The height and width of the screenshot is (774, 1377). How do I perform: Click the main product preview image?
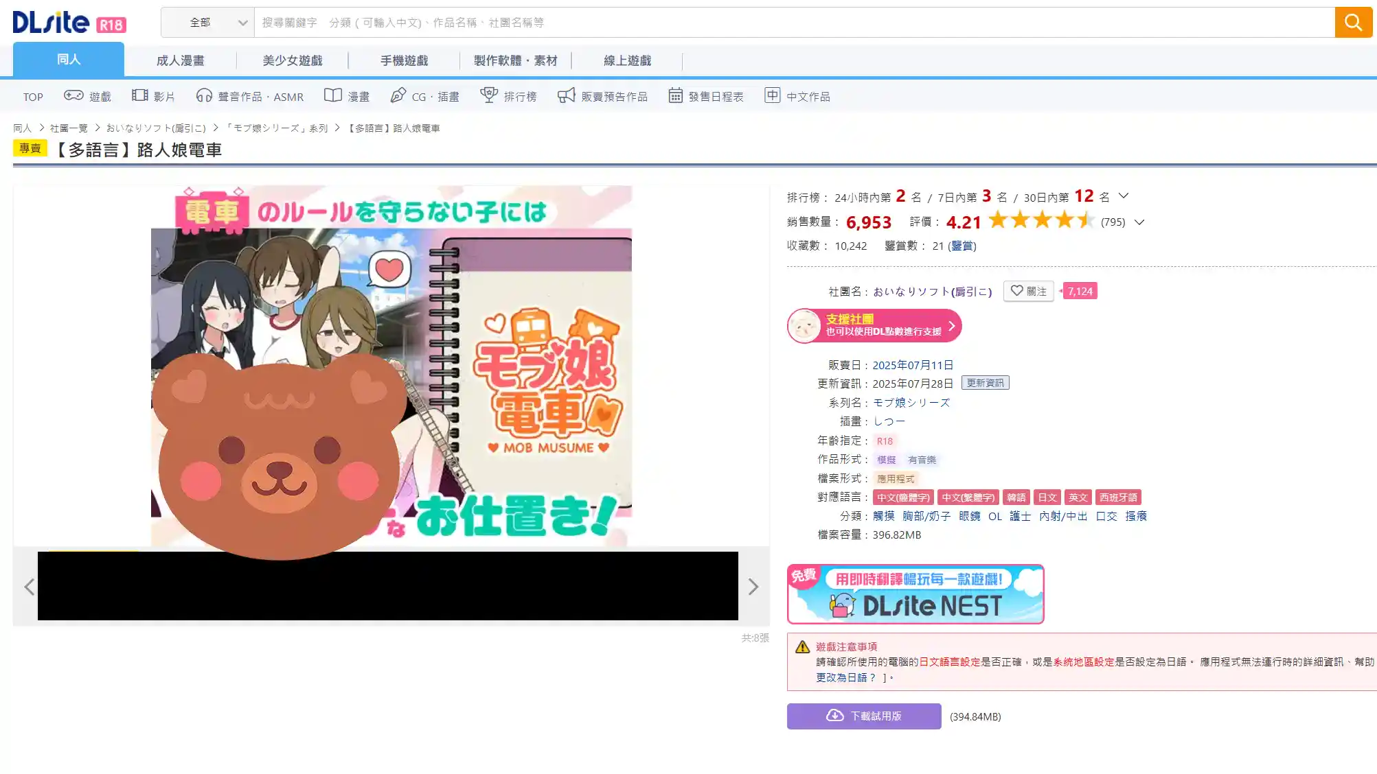tap(391, 366)
